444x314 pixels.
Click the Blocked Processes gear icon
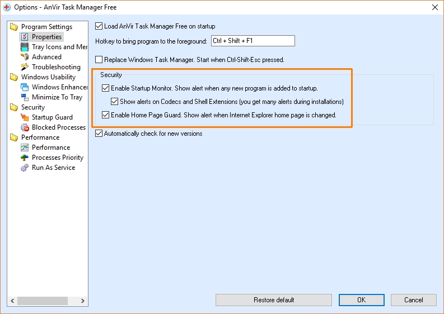[25, 127]
